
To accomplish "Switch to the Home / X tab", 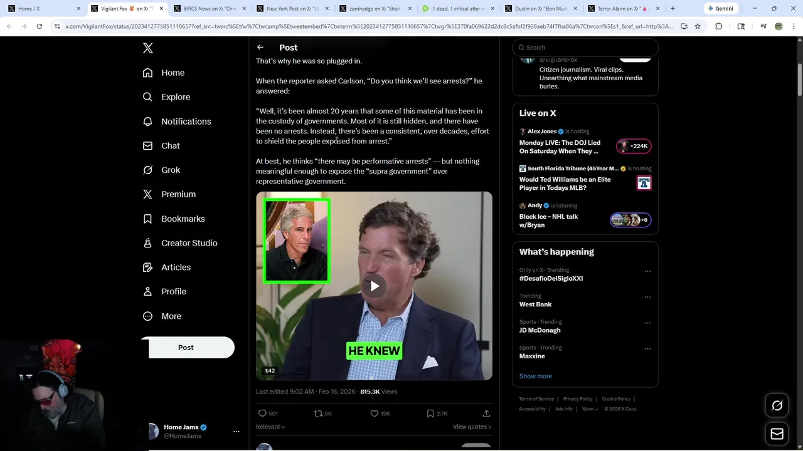I will [44, 9].
